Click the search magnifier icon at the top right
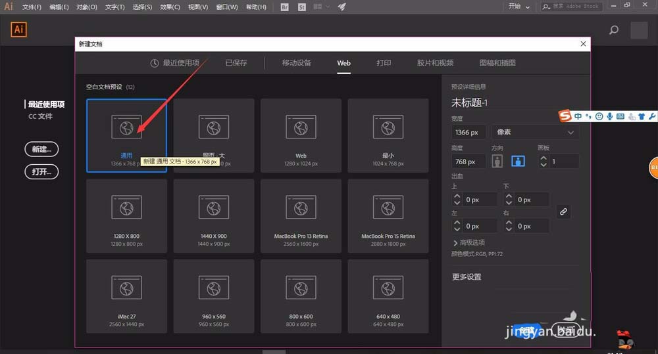 pos(613,30)
